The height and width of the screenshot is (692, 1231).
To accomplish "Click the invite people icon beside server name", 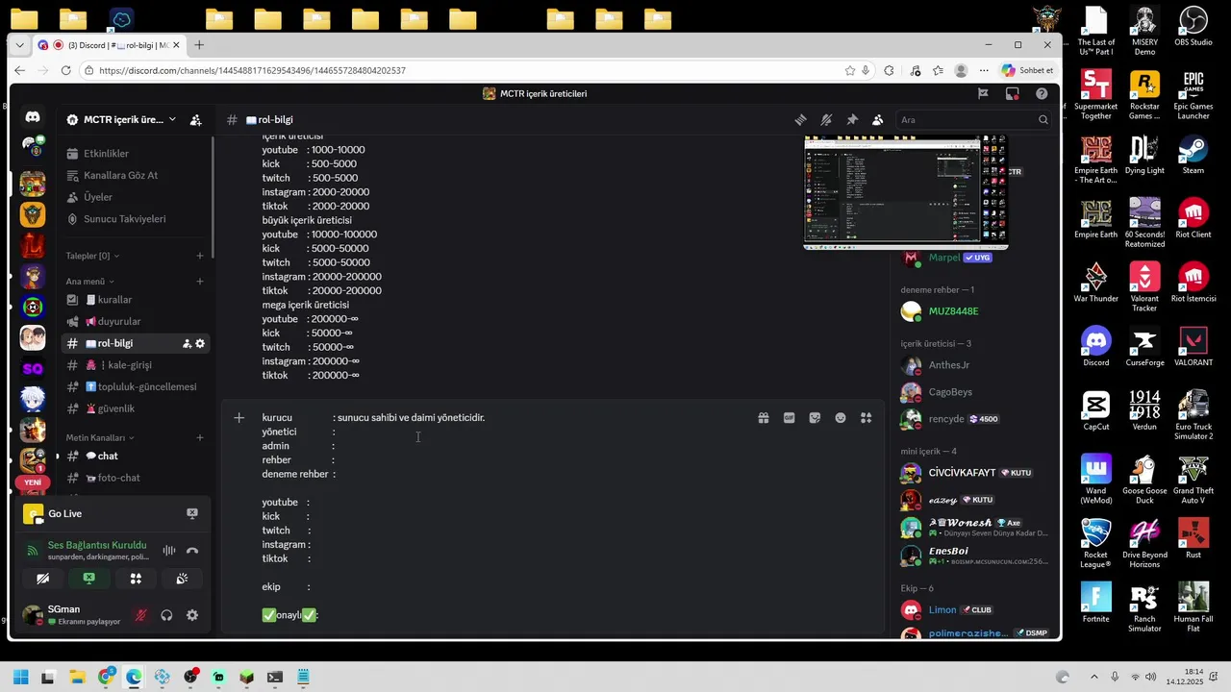I will click(x=196, y=120).
